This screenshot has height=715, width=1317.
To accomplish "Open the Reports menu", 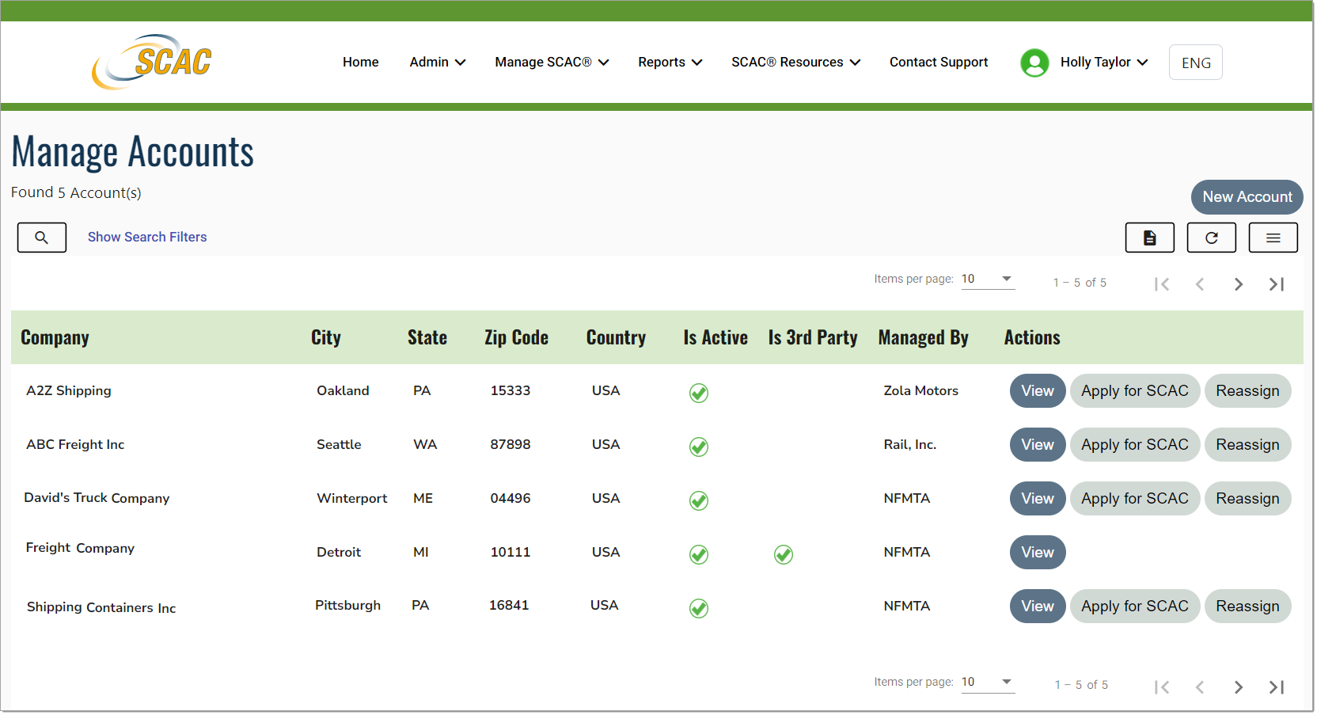I will [x=670, y=62].
